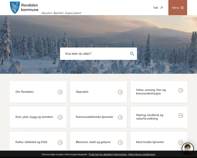Open Kart, plan, bygg og eiendom
The image size is (197, 158).
click(x=34, y=117)
